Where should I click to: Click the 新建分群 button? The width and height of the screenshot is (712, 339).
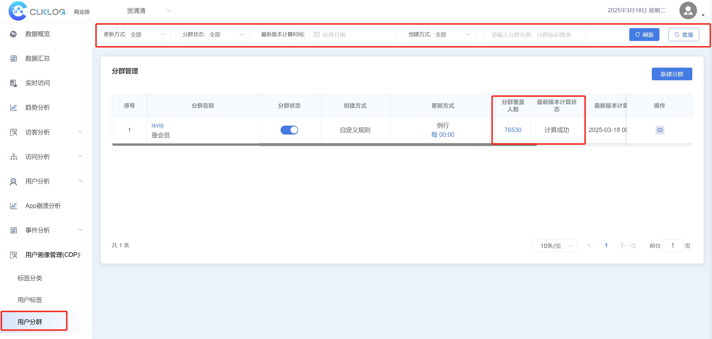[672, 74]
